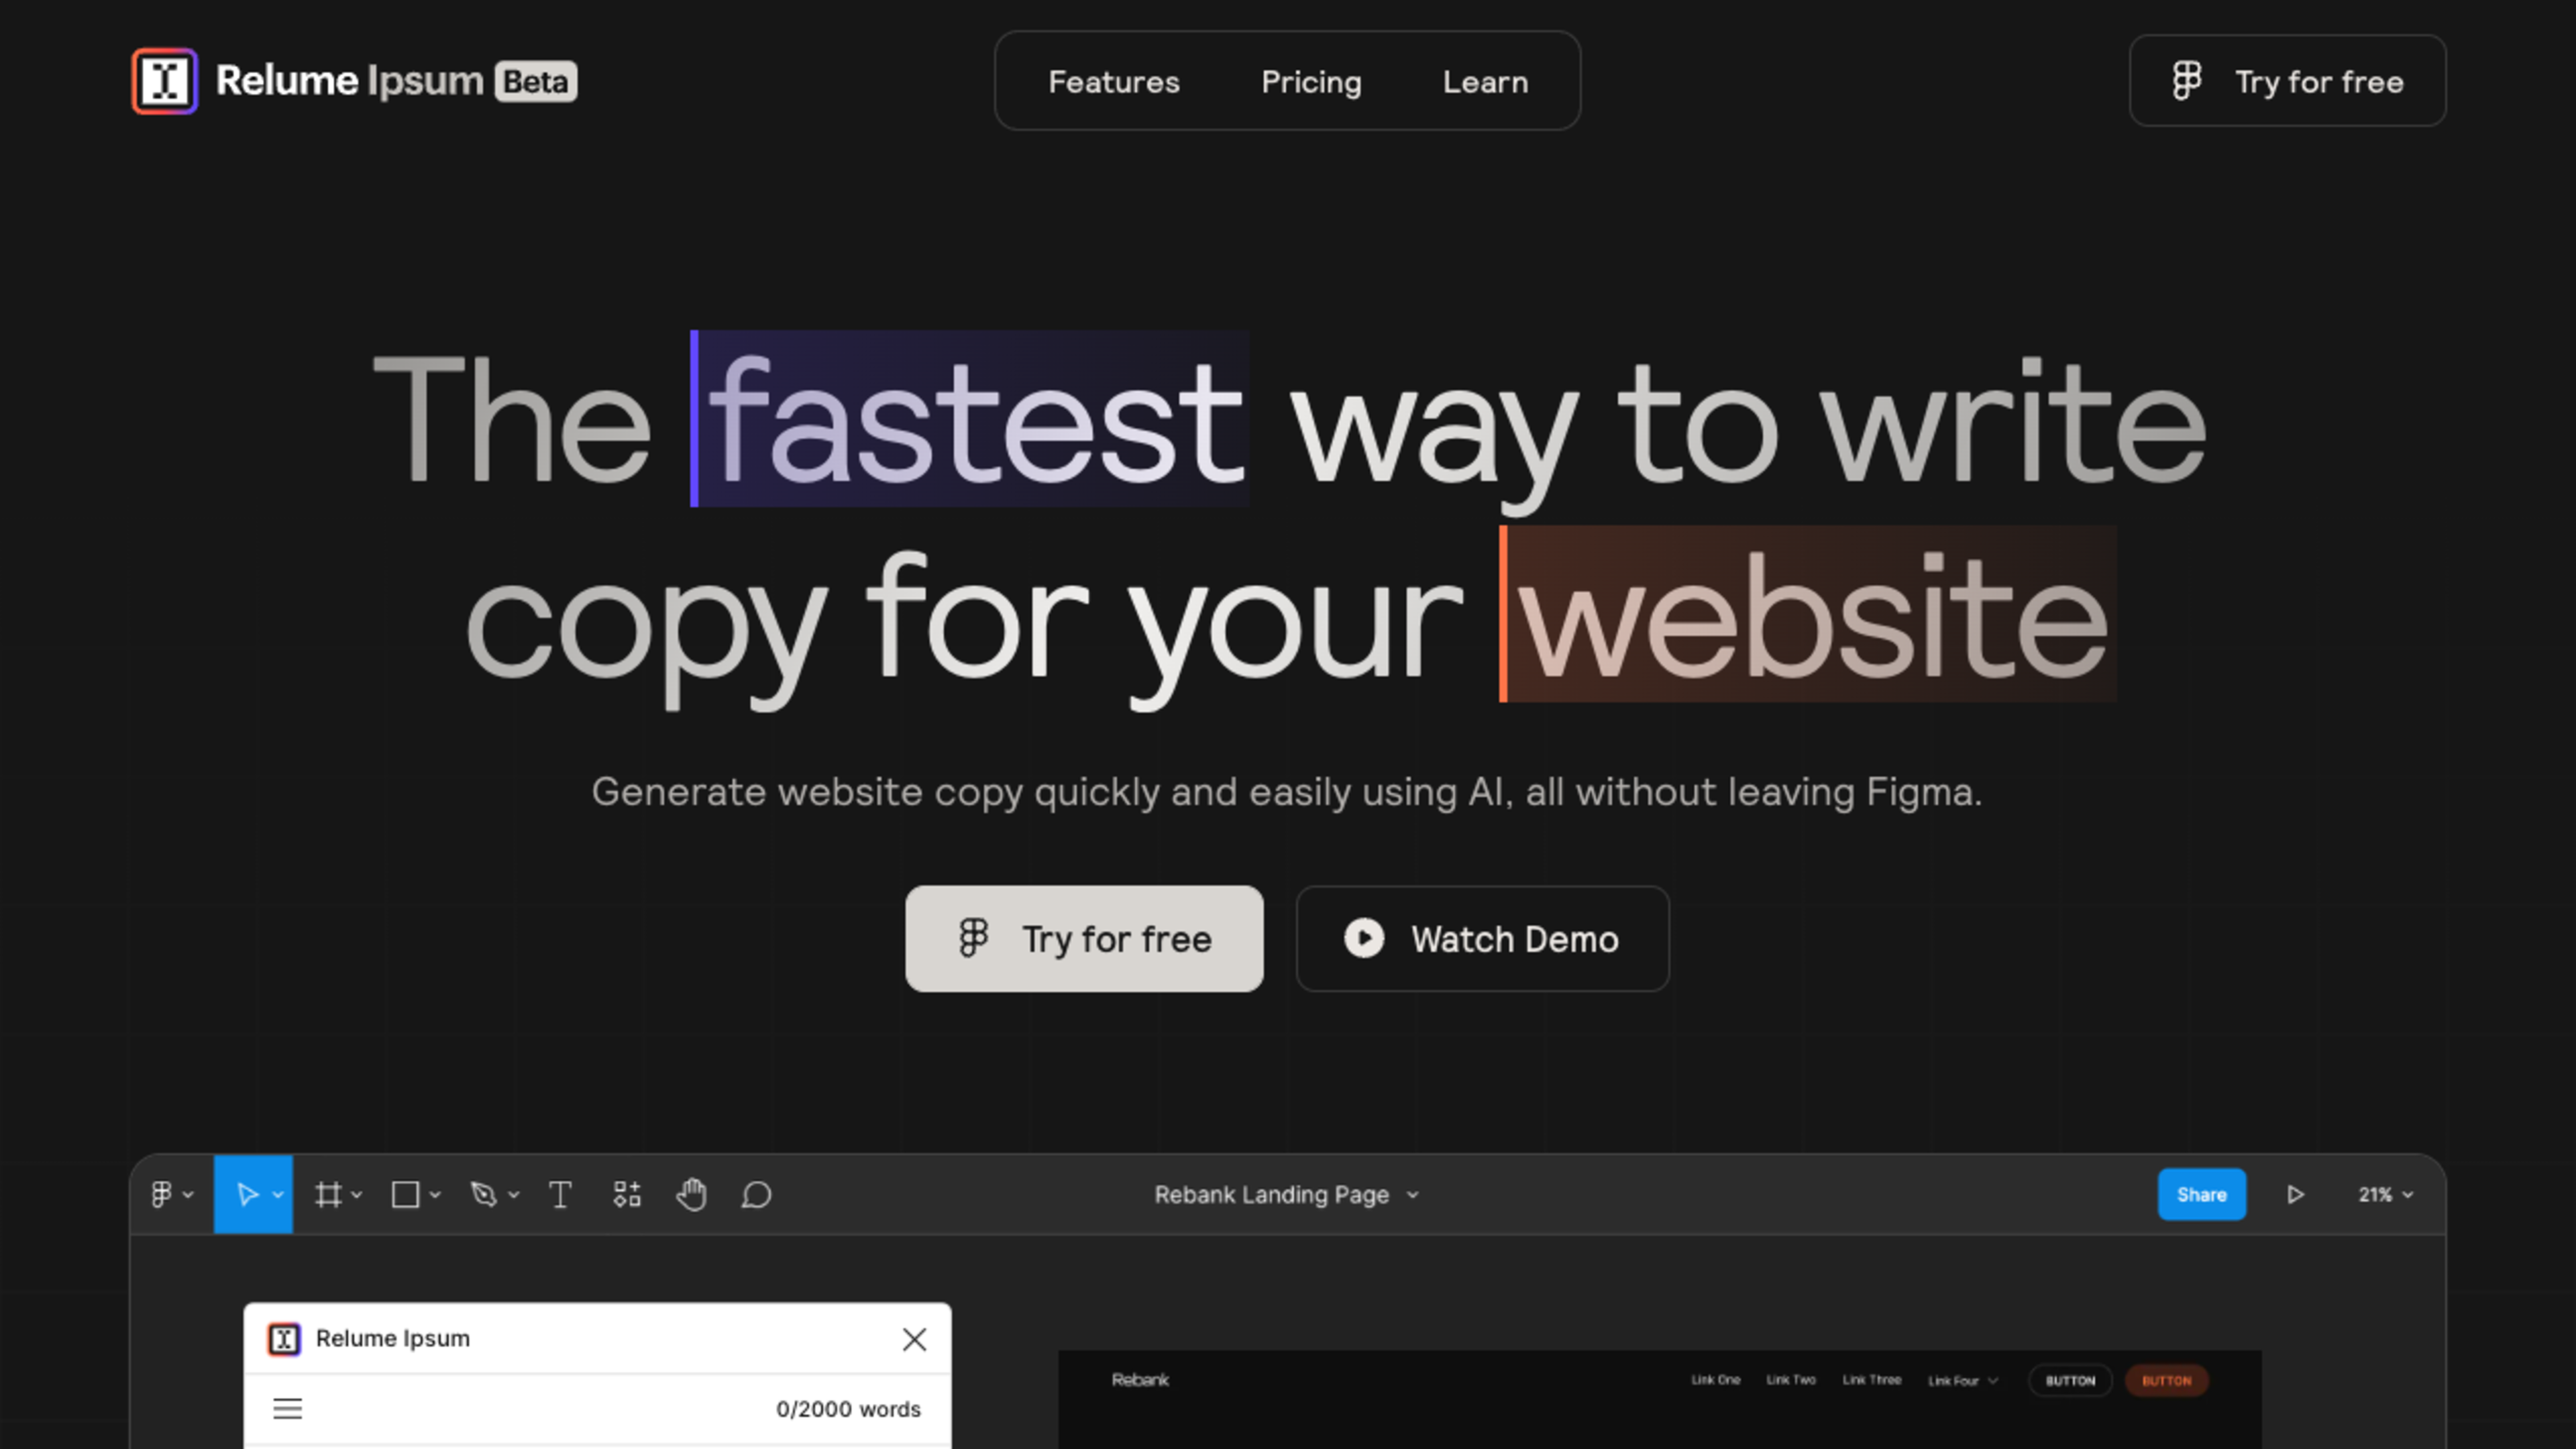Click the Watch Demo button
The height and width of the screenshot is (1449, 2576).
tap(1482, 938)
